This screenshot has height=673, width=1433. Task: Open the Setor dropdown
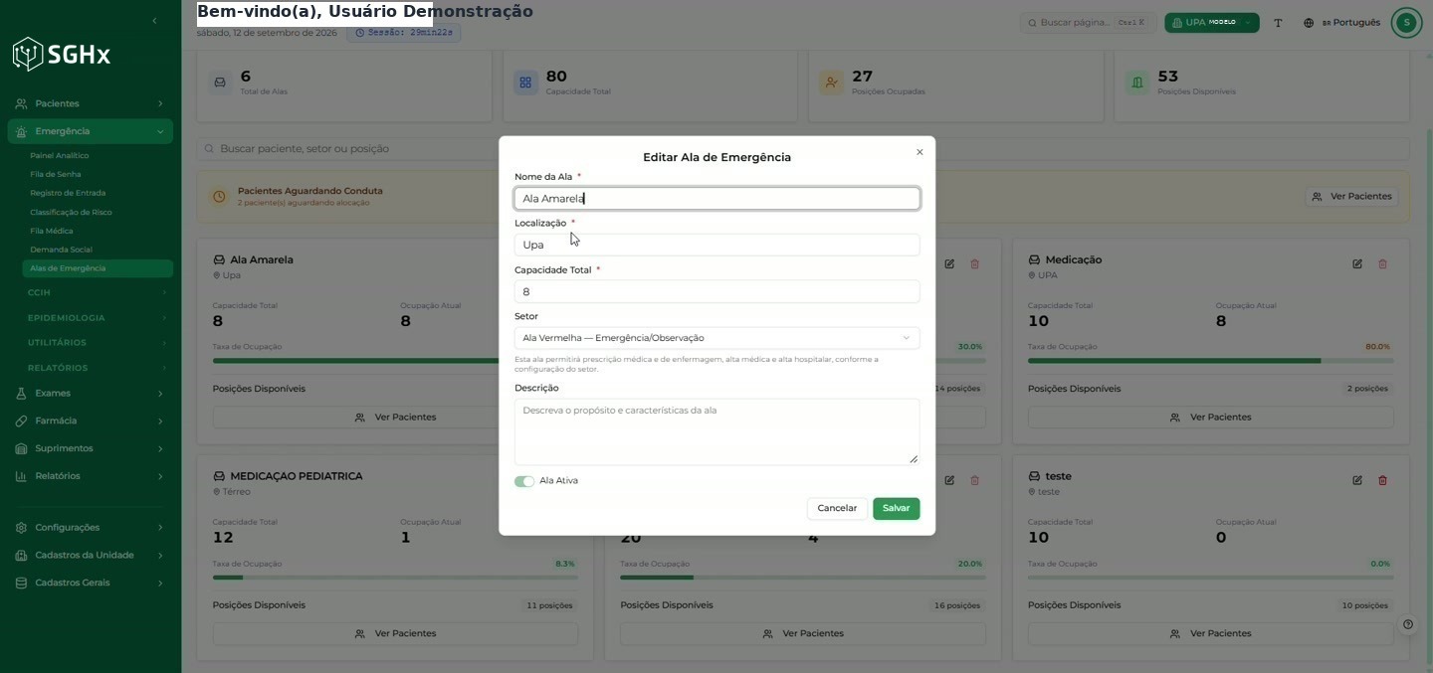716,338
